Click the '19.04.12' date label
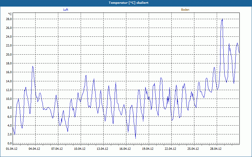The height and width of the screenshot is (157, 252). [148, 149]
